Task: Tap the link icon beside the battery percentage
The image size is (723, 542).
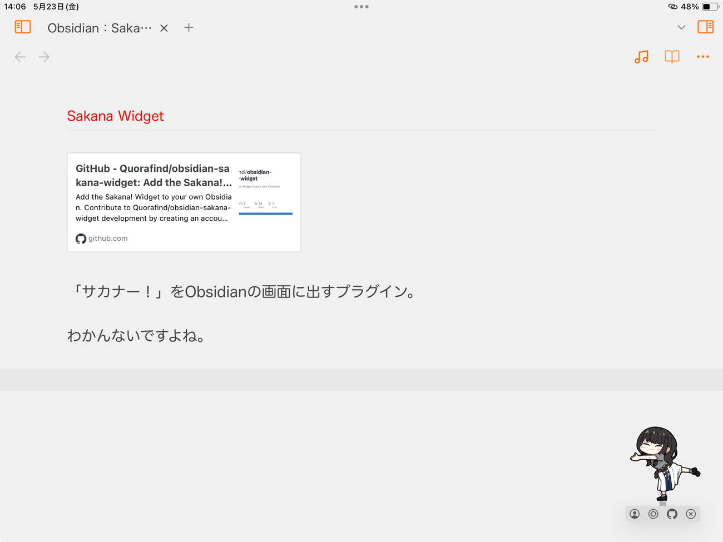Action: click(x=673, y=7)
